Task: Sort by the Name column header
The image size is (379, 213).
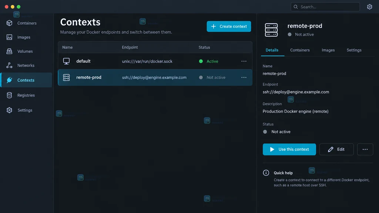Action: [67, 47]
